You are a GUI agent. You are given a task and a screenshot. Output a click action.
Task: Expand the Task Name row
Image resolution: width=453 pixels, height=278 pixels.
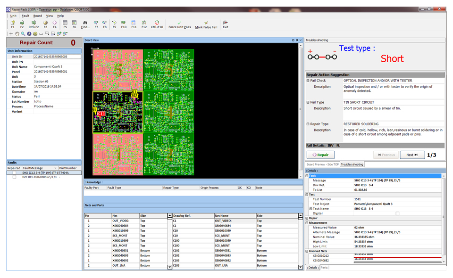(310, 209)
